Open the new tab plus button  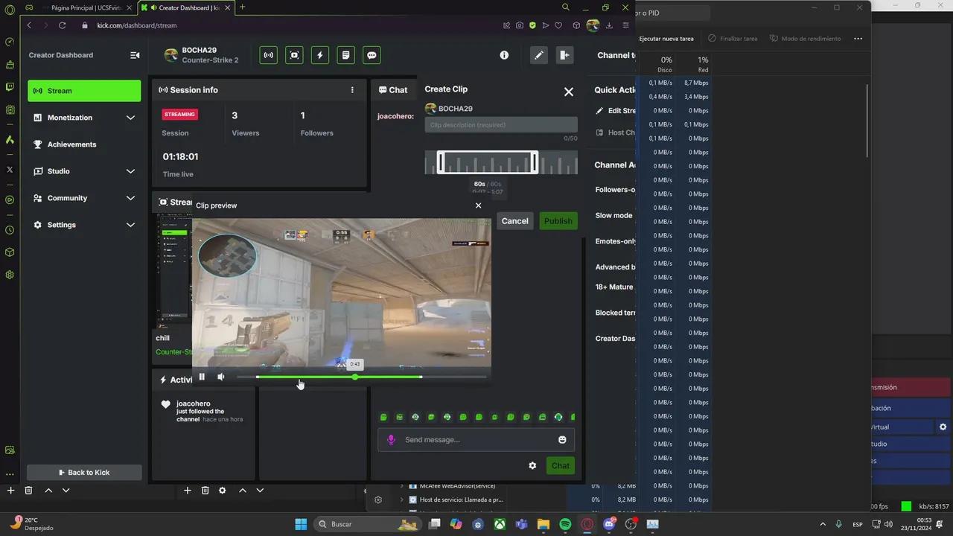click(x=242, y=7)
